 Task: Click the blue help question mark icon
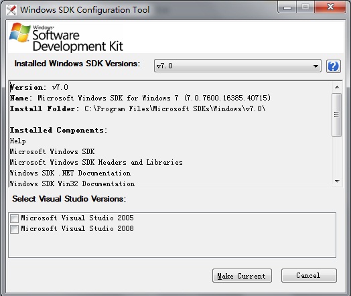(x=334, y=66)
